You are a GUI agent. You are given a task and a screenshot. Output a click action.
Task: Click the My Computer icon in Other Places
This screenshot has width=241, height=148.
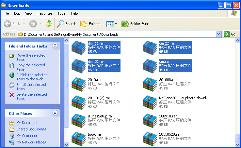(12, 136)
